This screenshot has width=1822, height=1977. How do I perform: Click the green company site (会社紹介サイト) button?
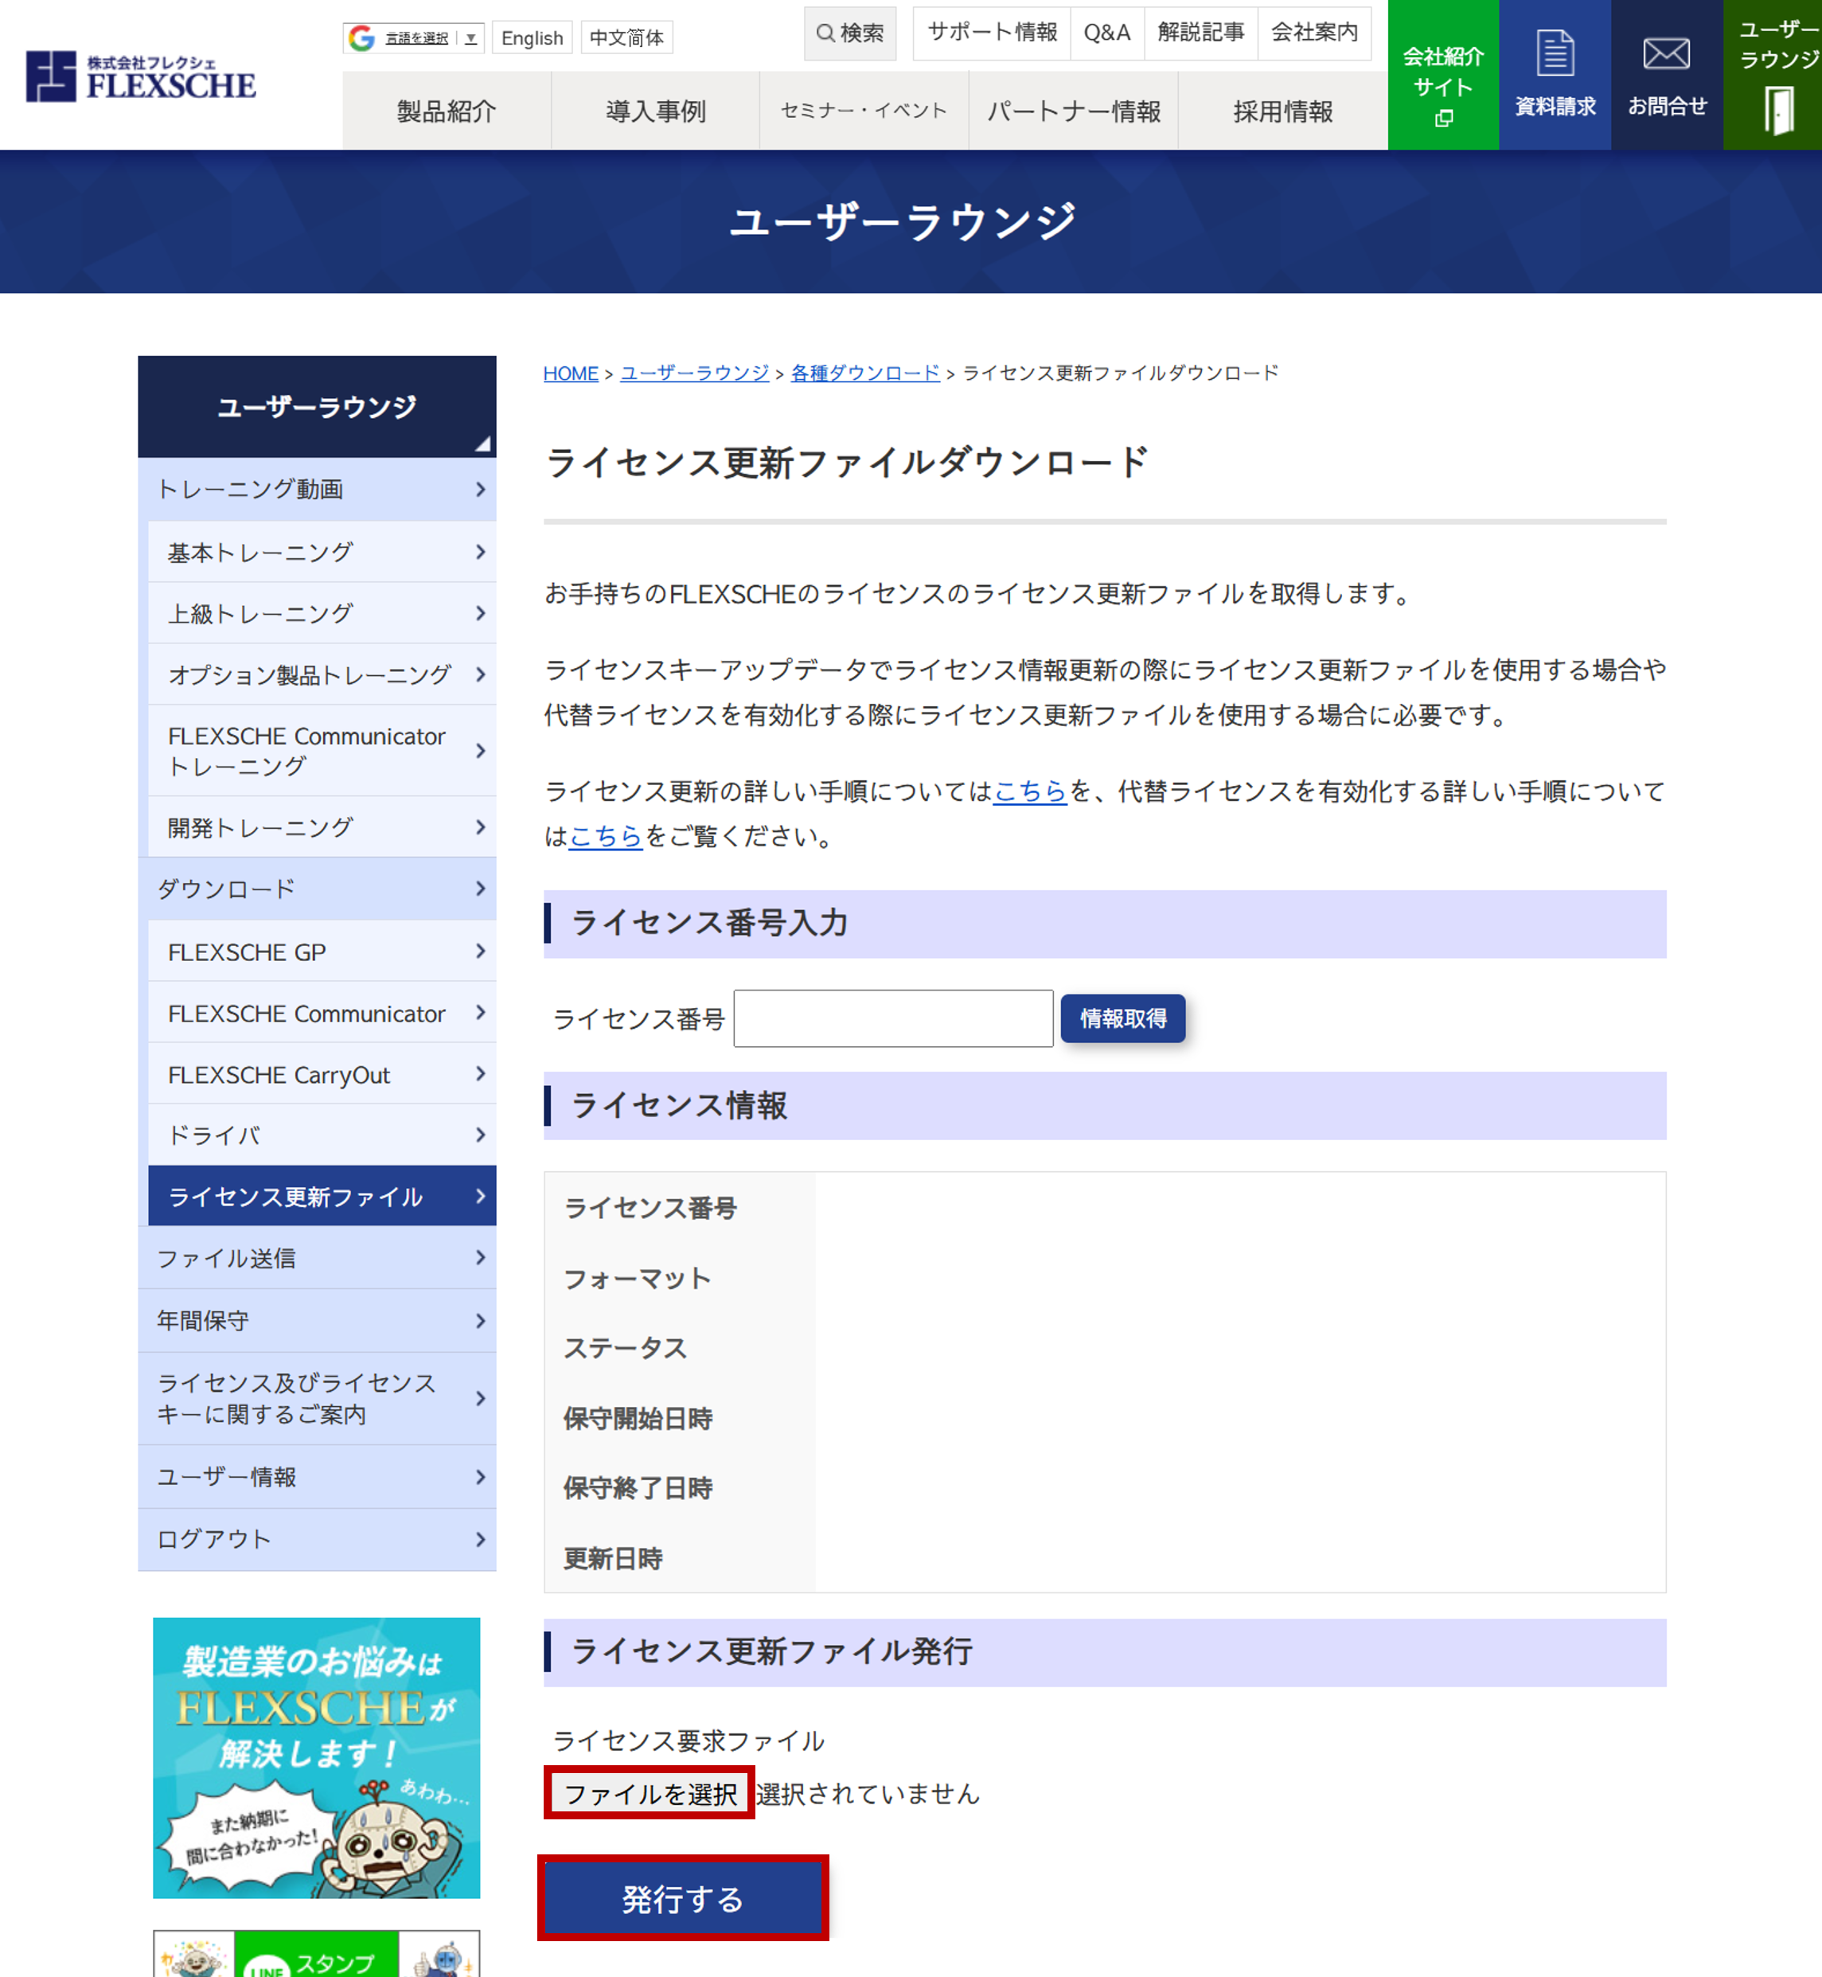coord(1442,76)
